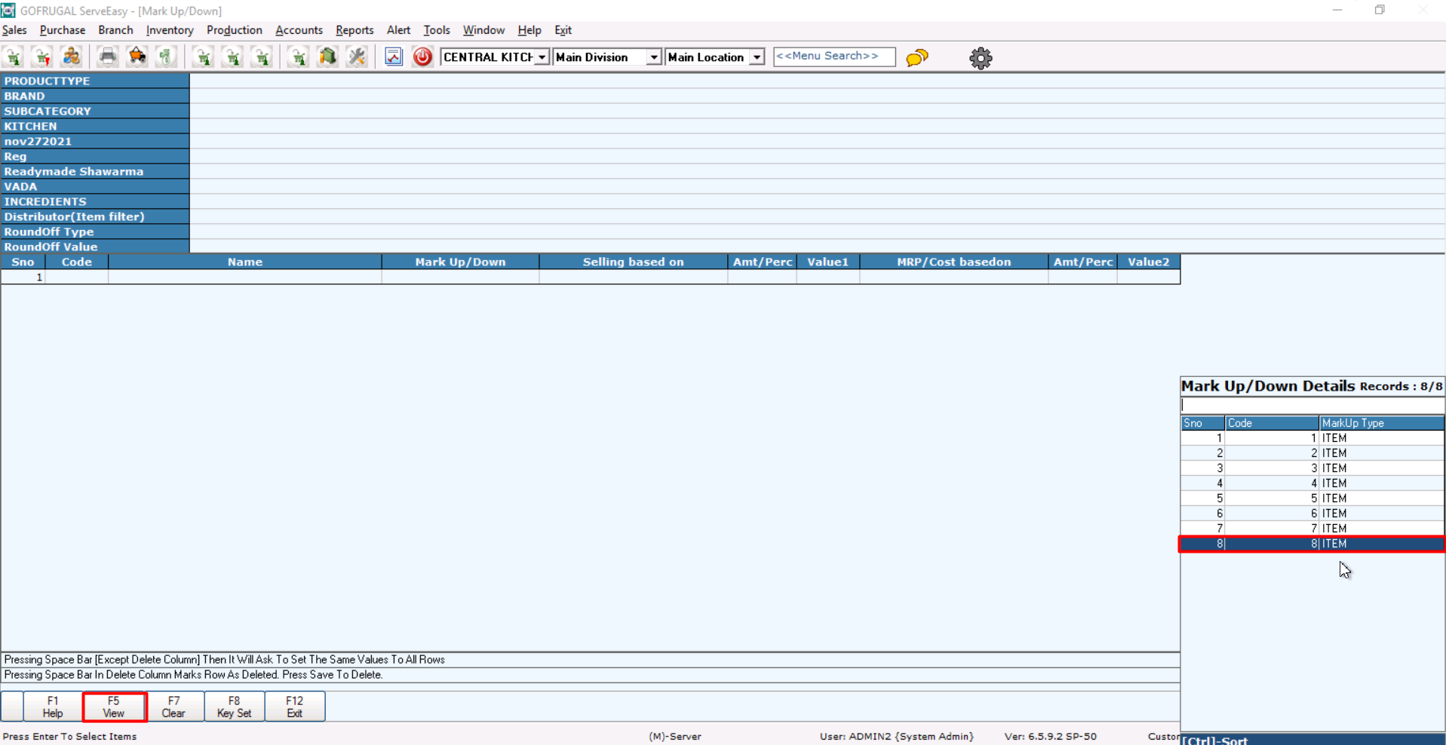Minimize the ServeEasy window
Screen dimensions: 1446x745
coord(1337,11)
